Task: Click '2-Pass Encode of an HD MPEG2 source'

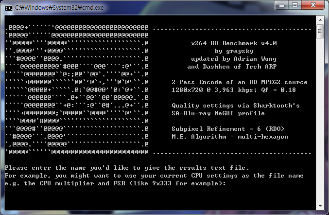Action: click(x=240, y=82)
